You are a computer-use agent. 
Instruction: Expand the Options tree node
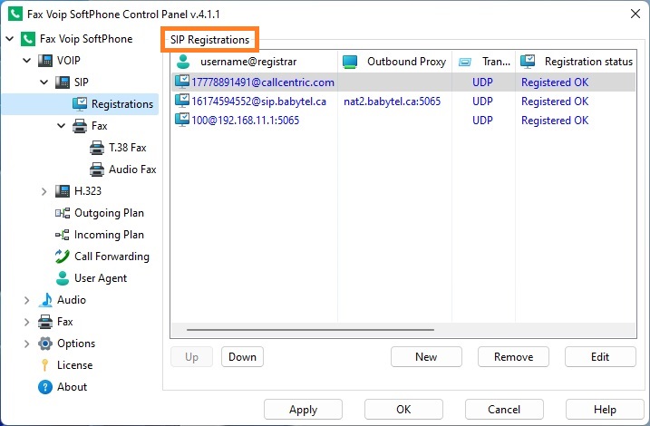click(27, 344)
